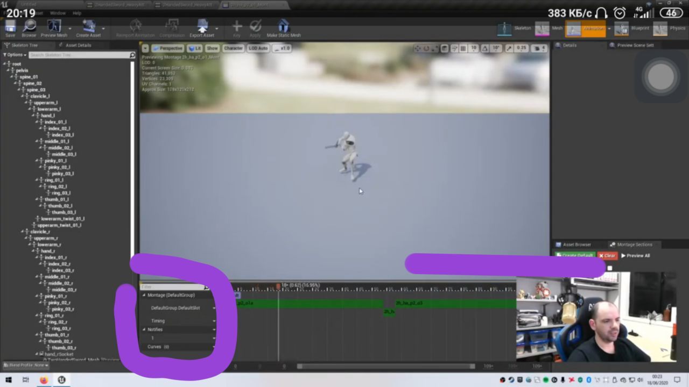Click the 2h_ha_p2_o3 montage segment
Screen dimensions: 689x387
point(455,303)
